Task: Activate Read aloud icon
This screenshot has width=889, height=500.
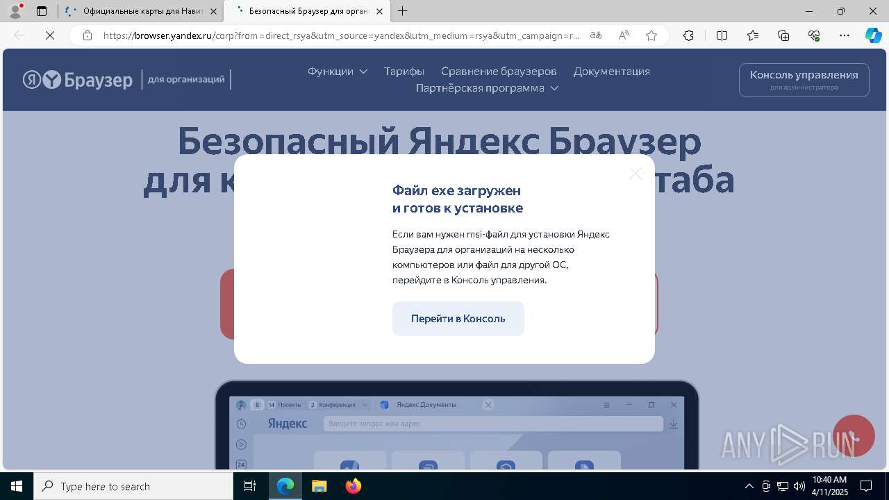Action: coord(624,35)
